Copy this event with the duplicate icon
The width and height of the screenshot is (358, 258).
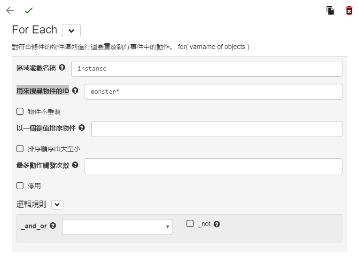[330, 10]
